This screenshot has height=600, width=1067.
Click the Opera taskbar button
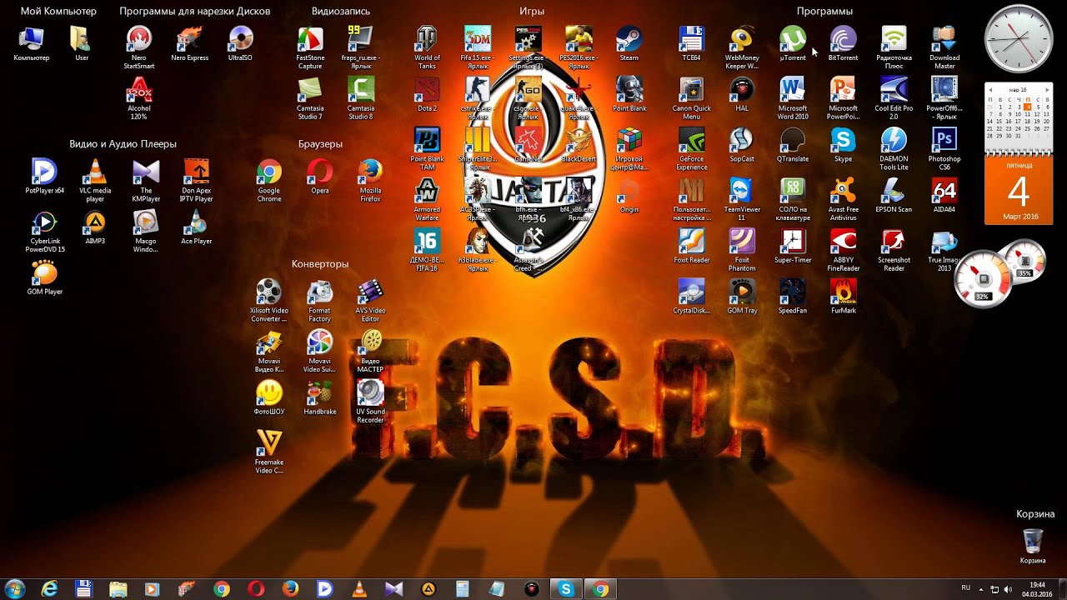[255, 589]
